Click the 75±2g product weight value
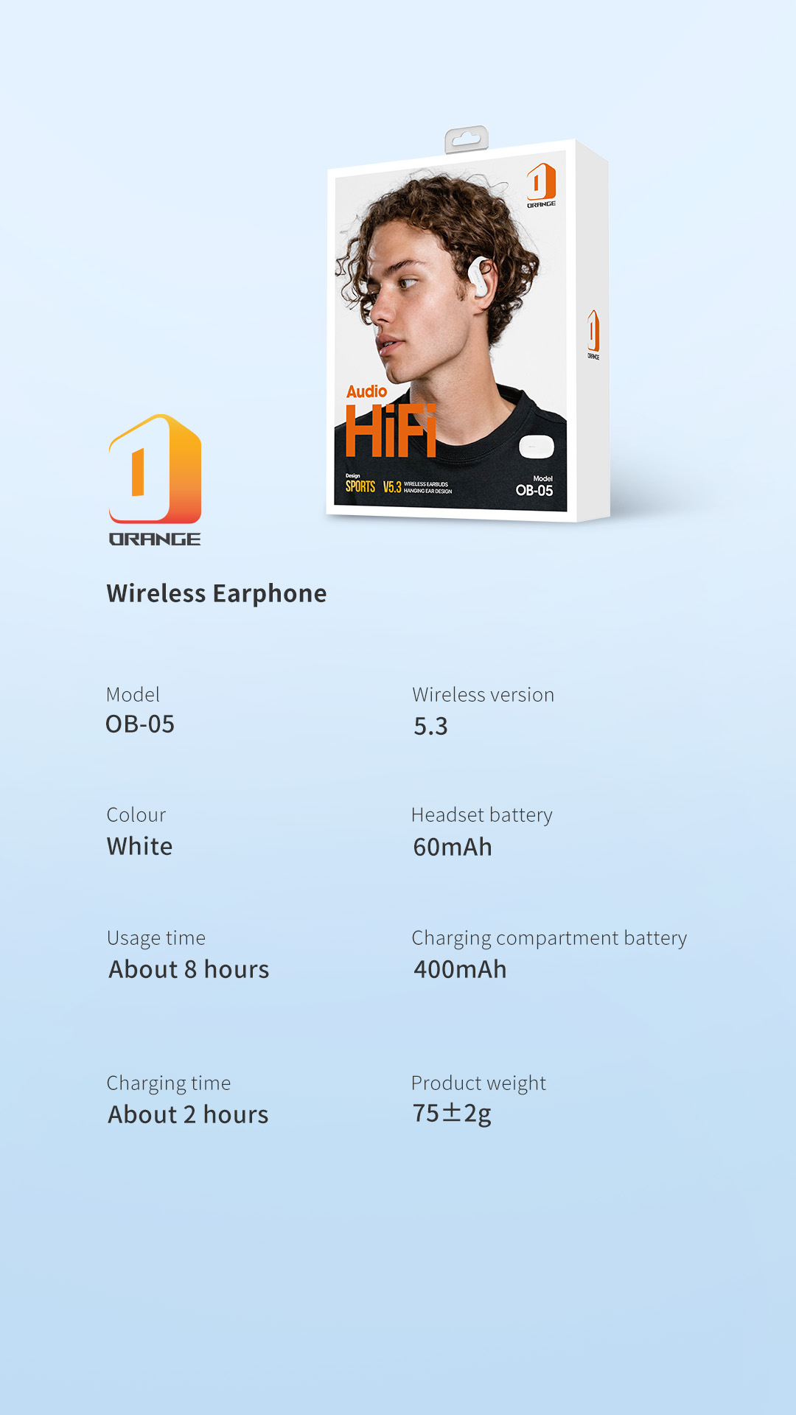The height and width of the screenshot is (1415, 796). pyautogui.click(x=452, y=1114)
